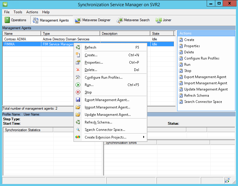Screen dimensions: 238x186
Task: Click the clipboard icon beside Refresh Schema in Actions
Action: (181, 96)
